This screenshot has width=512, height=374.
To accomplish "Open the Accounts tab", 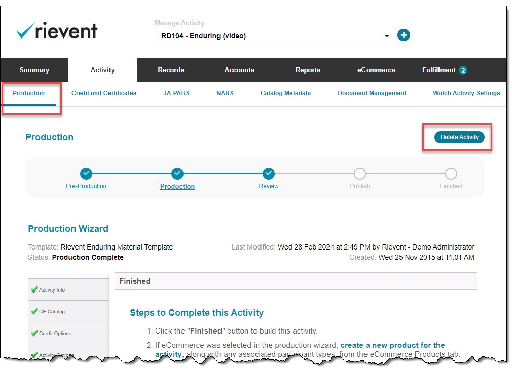I will click(x=239, y=70).
